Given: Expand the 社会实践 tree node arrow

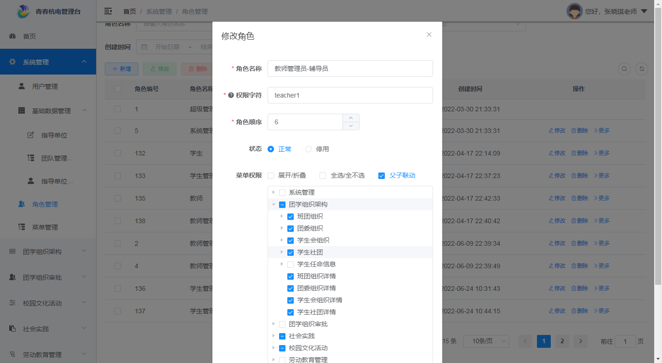Looking at the screenshot, I should (x=274, y=336).
